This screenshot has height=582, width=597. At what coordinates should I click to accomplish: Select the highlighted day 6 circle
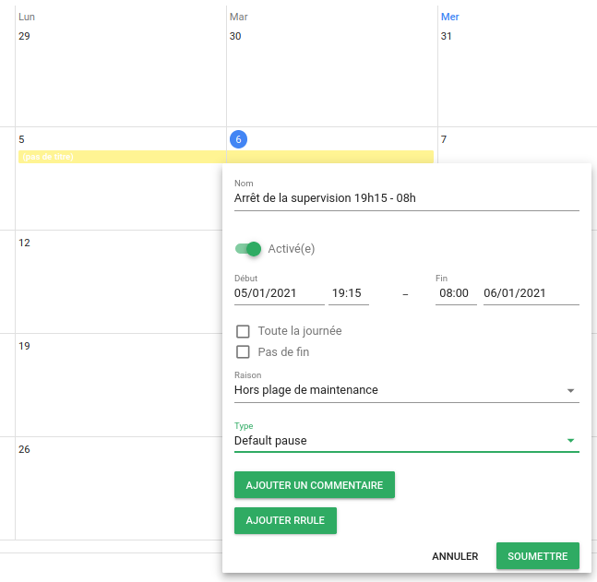pyautogui.click(x=238, y=139)
